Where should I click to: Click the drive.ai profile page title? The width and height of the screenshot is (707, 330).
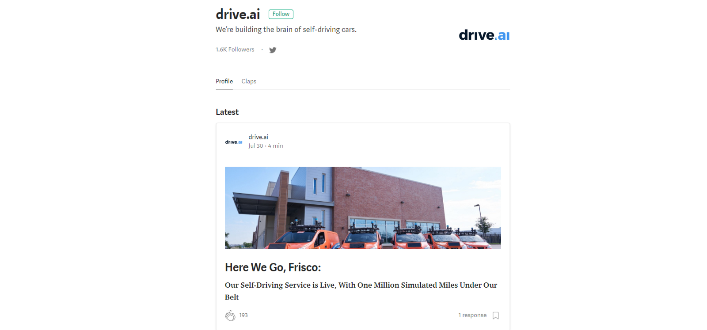point(238,14)
